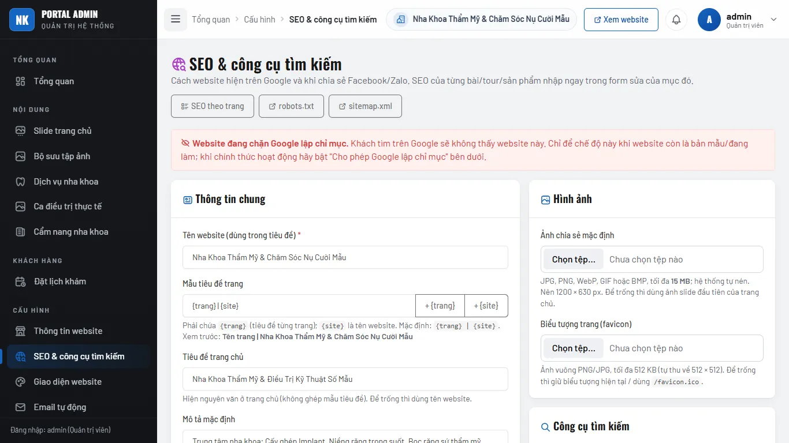Click the Tổng quan dashboard grid icon
789x443 pixels.
20,81
